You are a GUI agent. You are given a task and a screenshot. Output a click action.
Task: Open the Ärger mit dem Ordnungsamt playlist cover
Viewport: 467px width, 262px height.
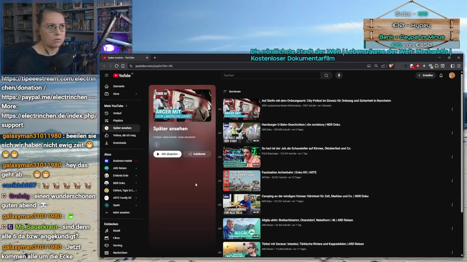(182, 106)
